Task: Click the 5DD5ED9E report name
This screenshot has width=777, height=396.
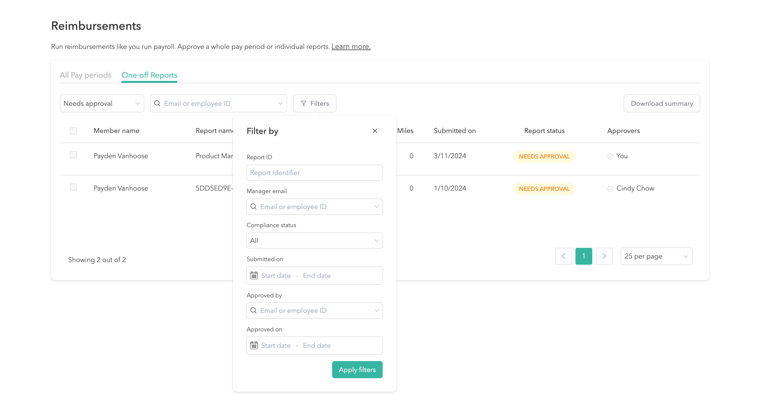Action: 214,188
